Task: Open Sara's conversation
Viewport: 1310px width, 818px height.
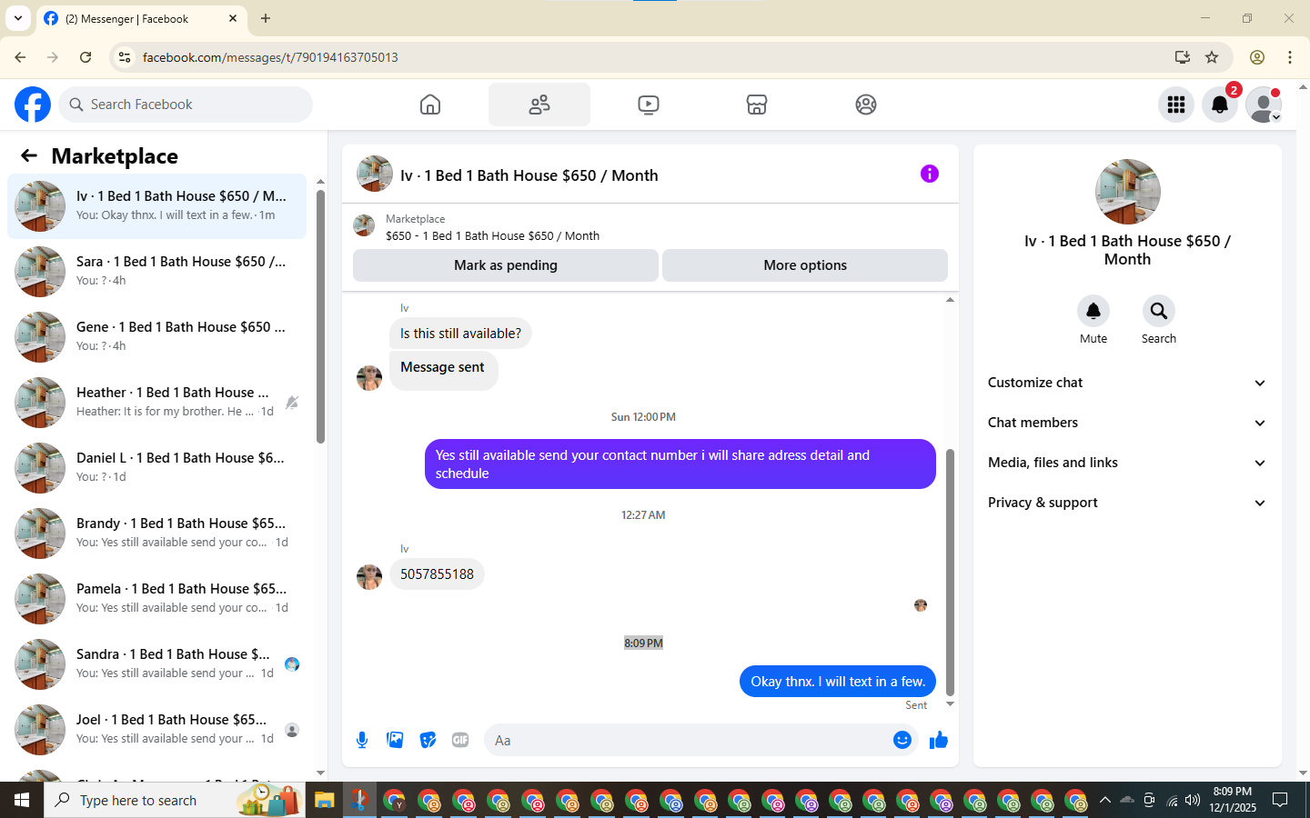Action: (x=156, y=271)
